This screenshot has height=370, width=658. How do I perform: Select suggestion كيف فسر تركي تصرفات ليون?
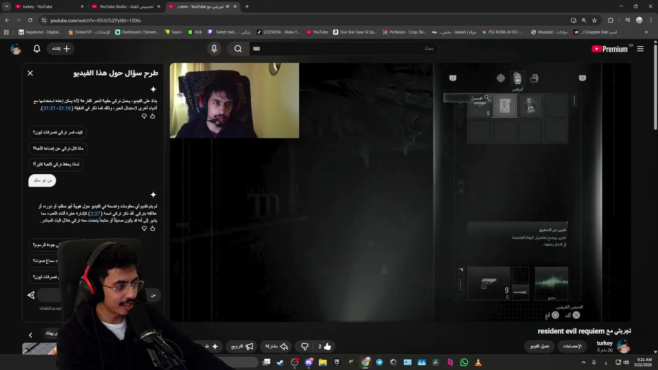coord(58,132)
